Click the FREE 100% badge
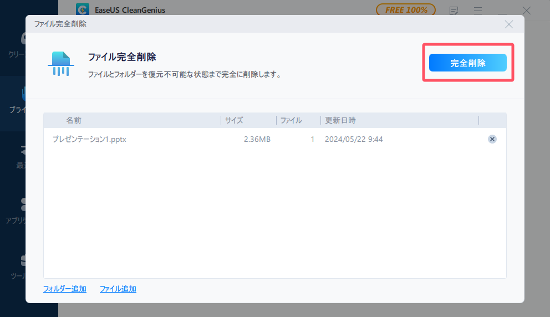The width and height of the screenshot is (550, 317). pos(405,10)
